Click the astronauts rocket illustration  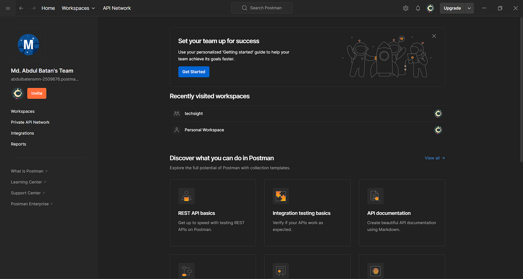tap(387, 57)
